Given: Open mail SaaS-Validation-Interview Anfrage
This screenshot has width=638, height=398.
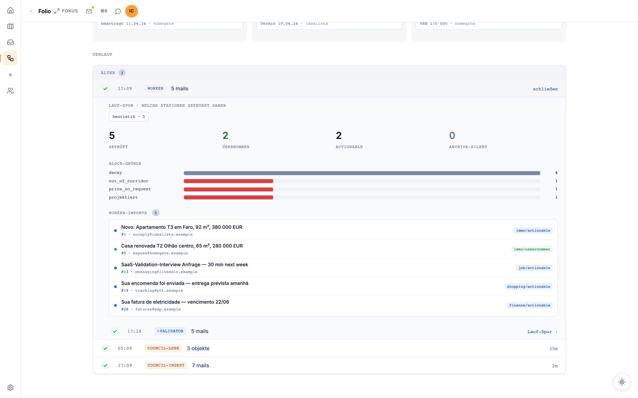Looking at the screenshot, I should (333, 268).
